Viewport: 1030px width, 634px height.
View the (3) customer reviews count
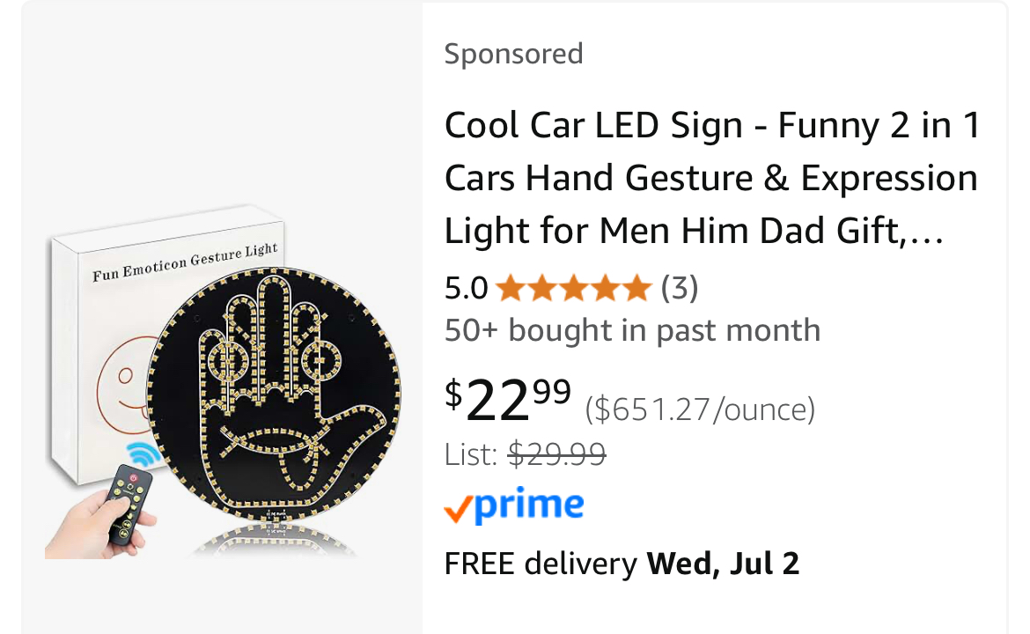(x=680, y=288)
